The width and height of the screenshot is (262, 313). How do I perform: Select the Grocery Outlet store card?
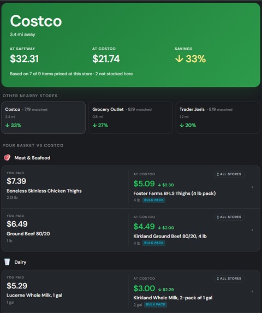130,117
